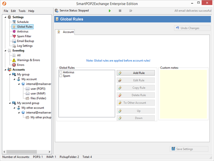Click the Warnings & Errors triangle icon
Viewport: 214px width, 161px height.
pyautogui.click(x=14, y=60)
